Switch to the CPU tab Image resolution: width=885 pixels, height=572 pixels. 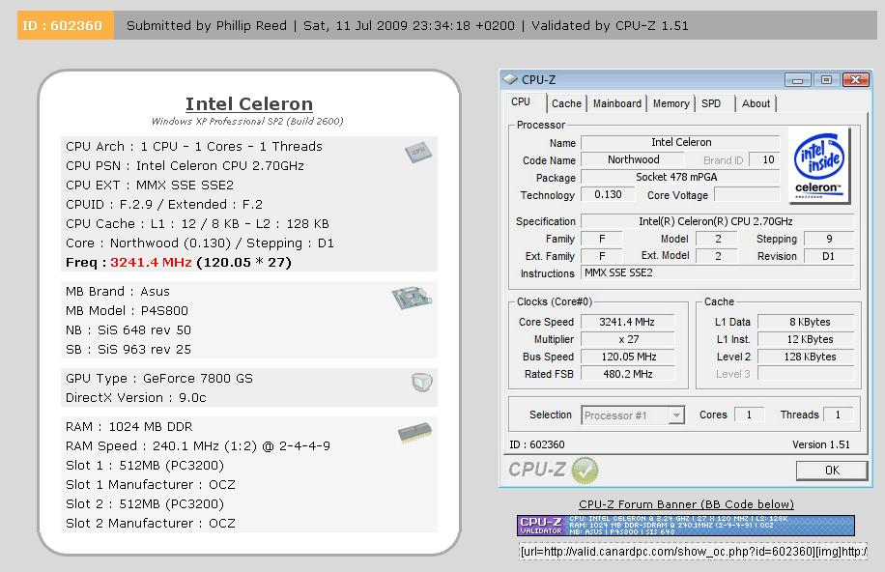point(521,102)
